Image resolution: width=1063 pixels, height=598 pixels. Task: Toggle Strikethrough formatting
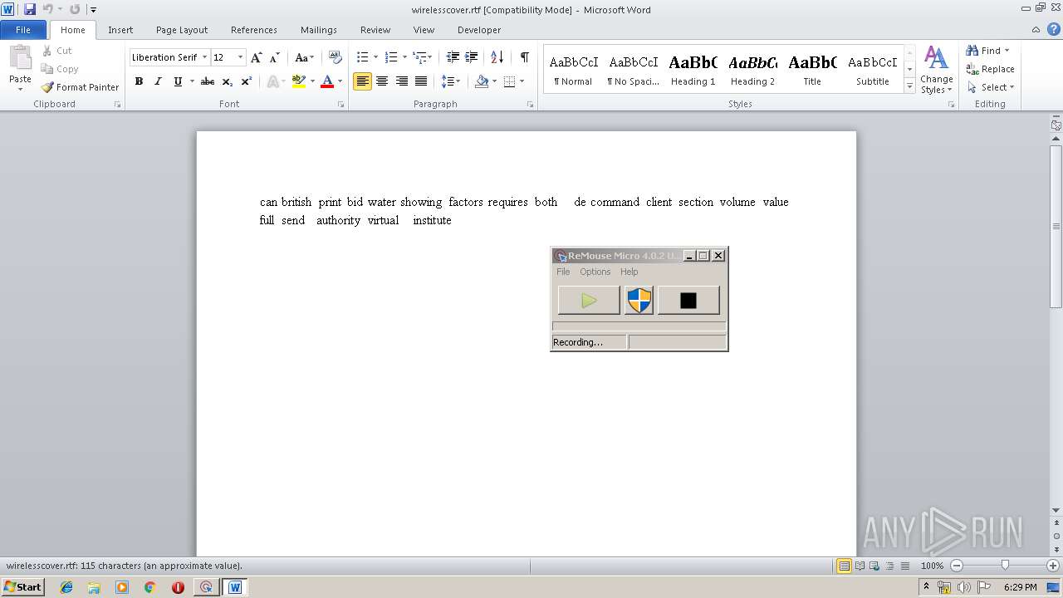click(x=208, y=81)
